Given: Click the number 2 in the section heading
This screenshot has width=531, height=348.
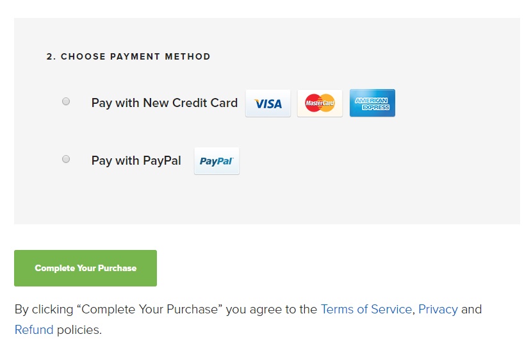Looking at the screenshot, I should (51, 56).
